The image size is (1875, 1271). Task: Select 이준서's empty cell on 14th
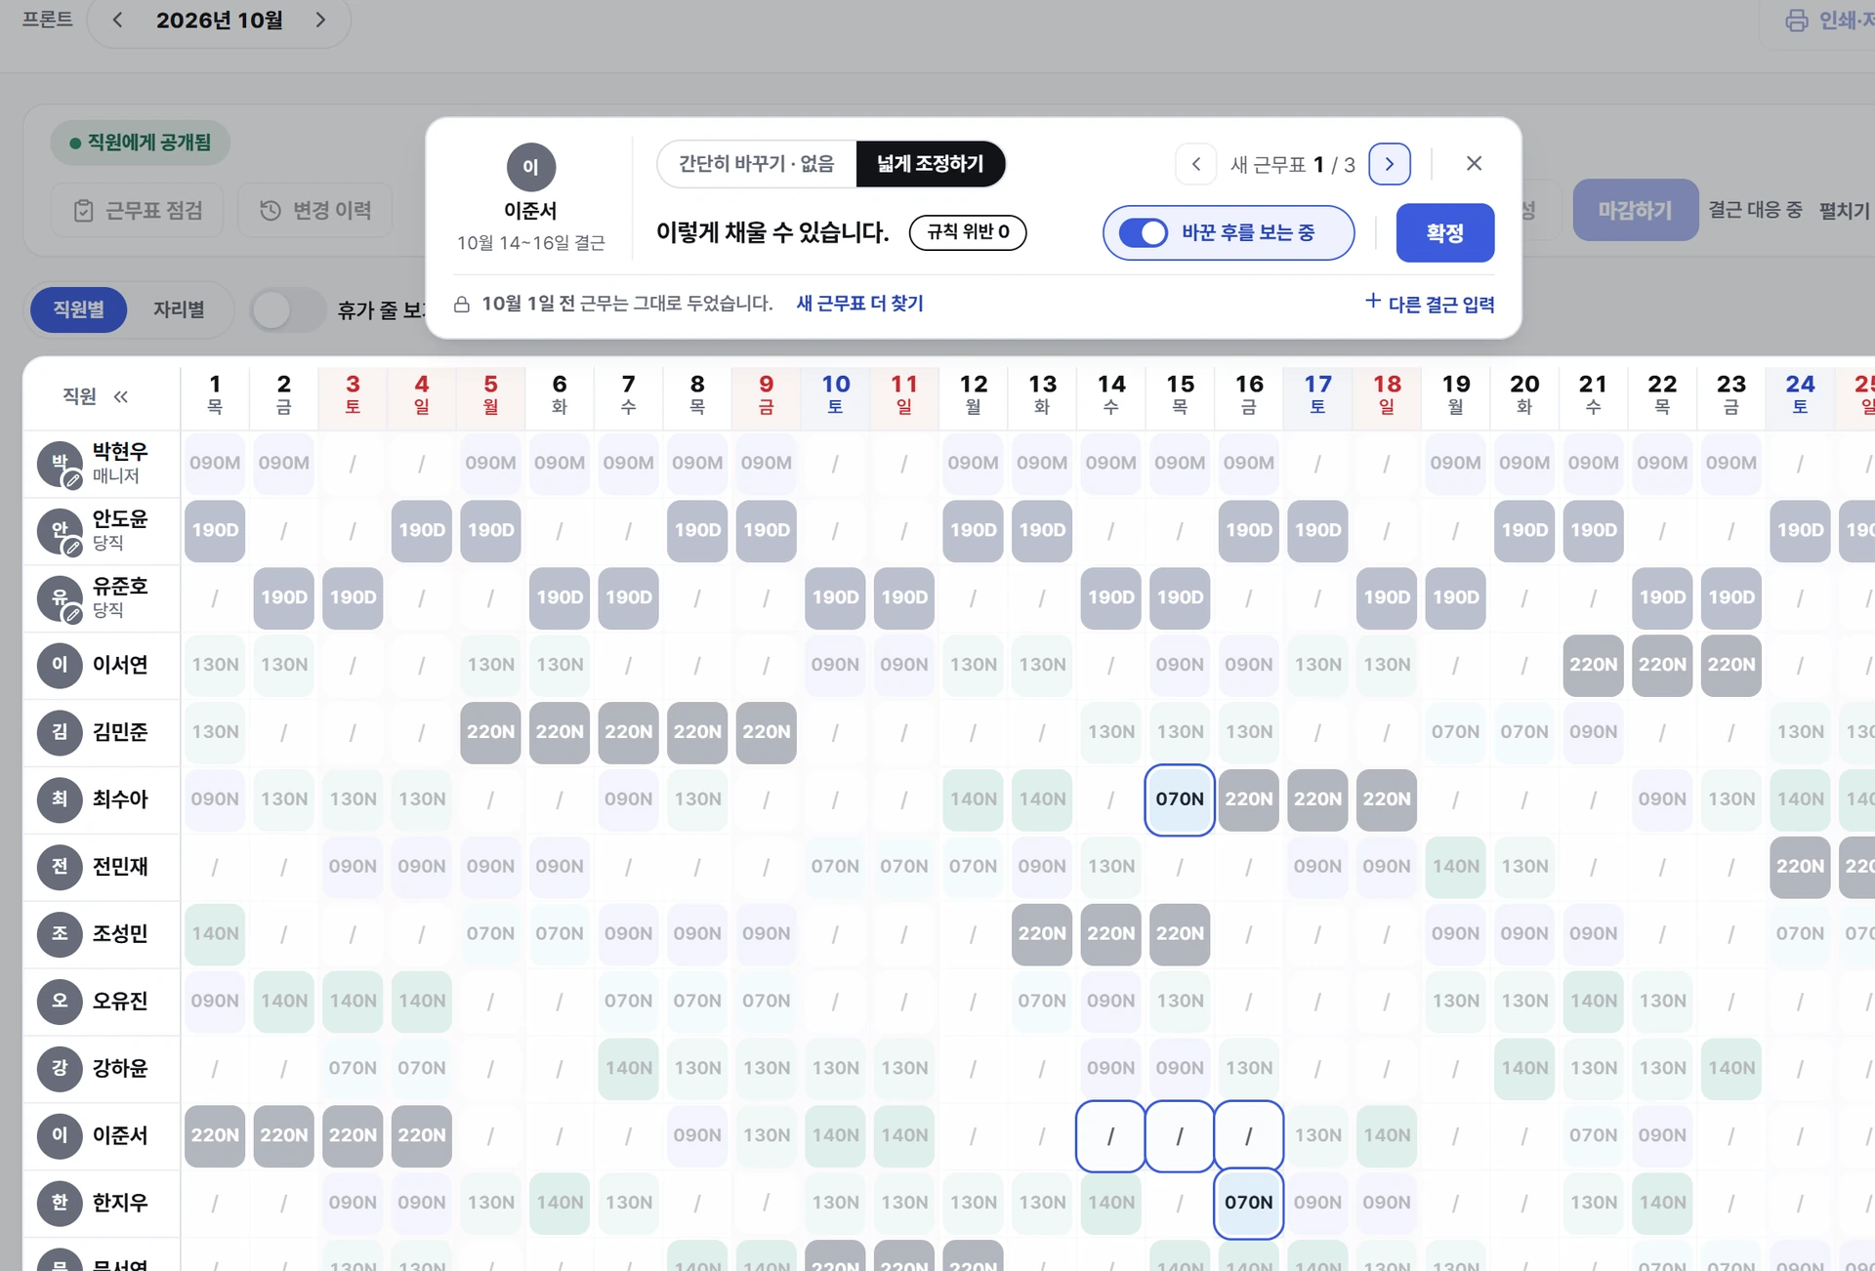click(1110, 1136)
